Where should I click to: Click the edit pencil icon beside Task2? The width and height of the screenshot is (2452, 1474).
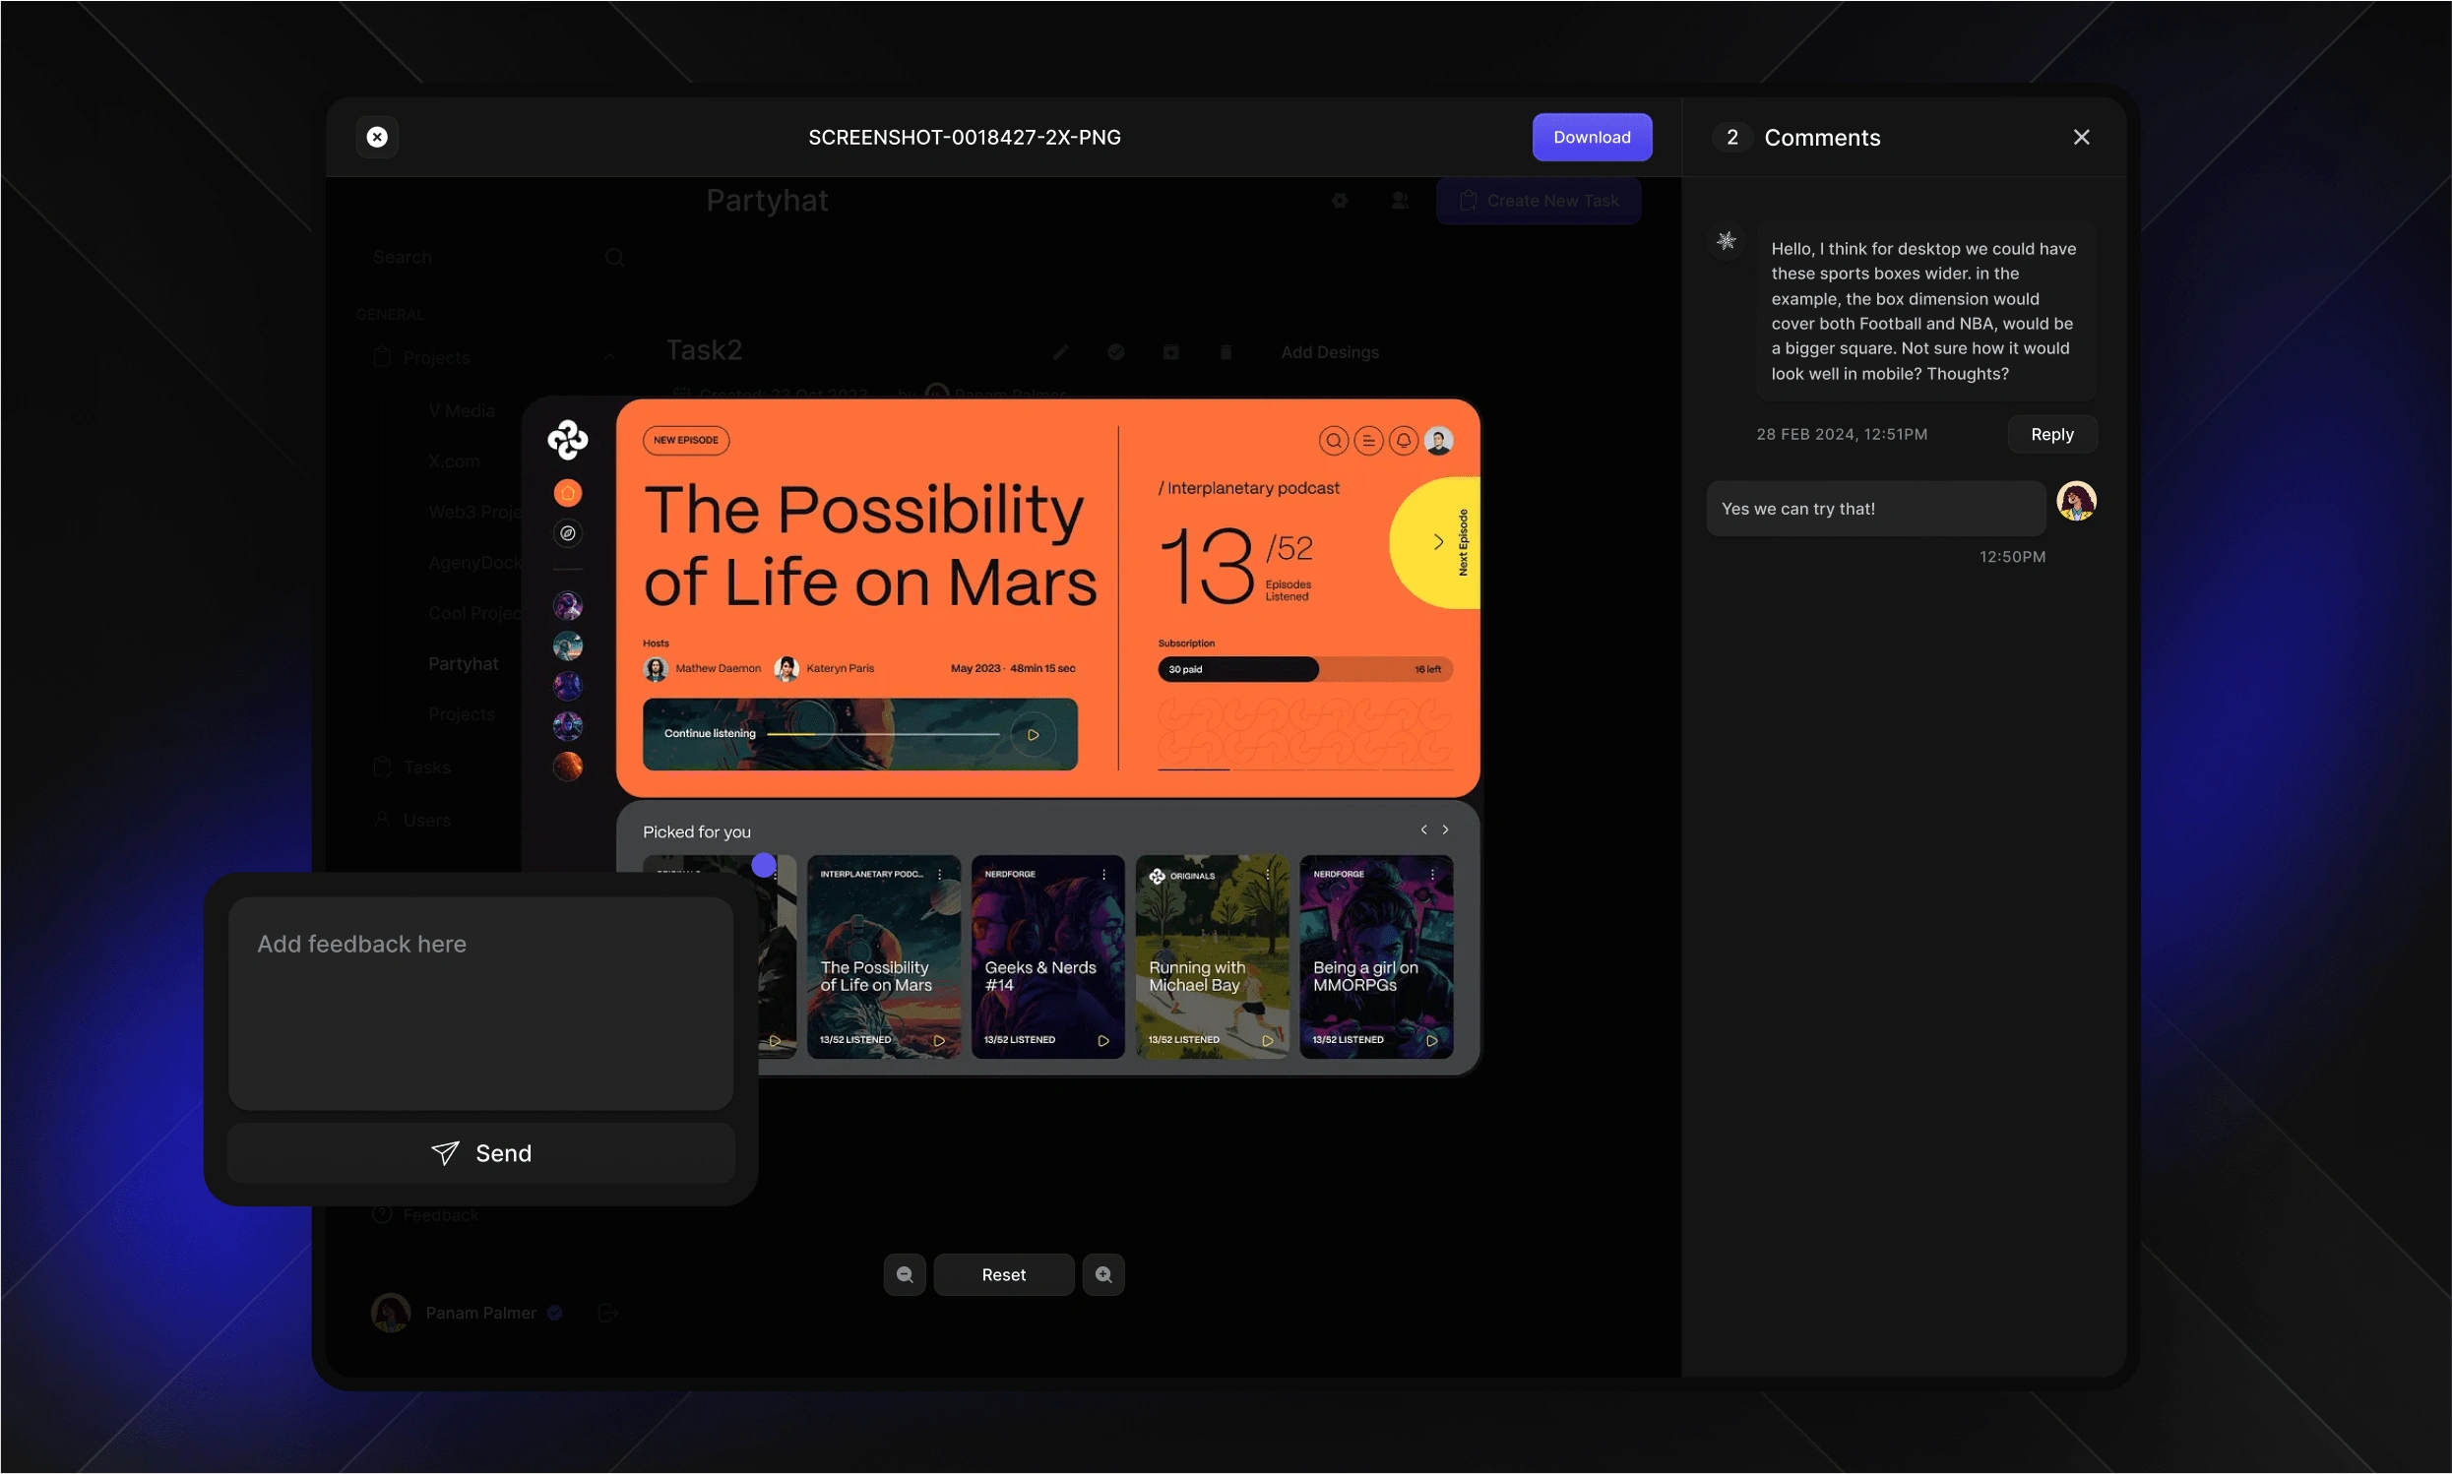pyautogui.click(x=1060, y=351)
